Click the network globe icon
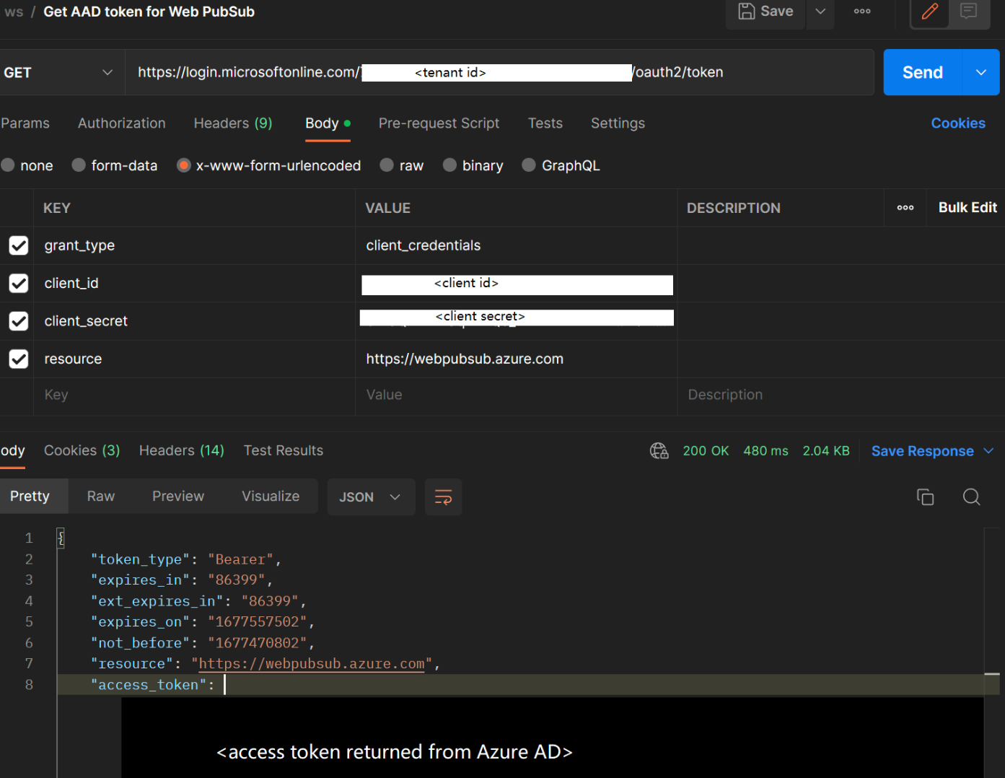The image size is (1005, 778). pos(659,451)
